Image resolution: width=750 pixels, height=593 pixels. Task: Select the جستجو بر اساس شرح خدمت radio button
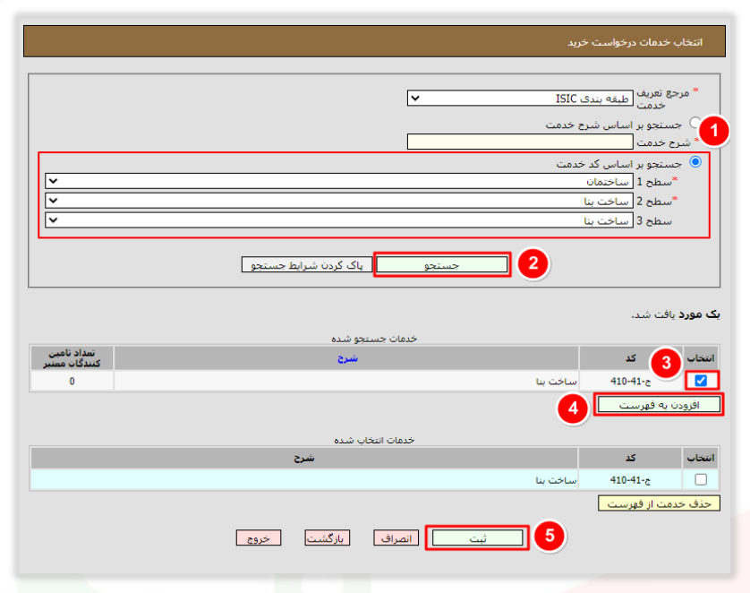tap(695, 123)
